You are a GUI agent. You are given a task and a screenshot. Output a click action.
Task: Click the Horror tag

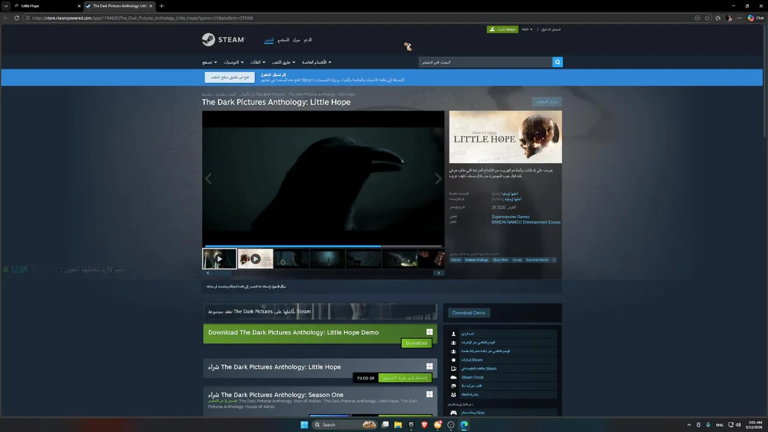pyautogui.click(x=456, y=260)
